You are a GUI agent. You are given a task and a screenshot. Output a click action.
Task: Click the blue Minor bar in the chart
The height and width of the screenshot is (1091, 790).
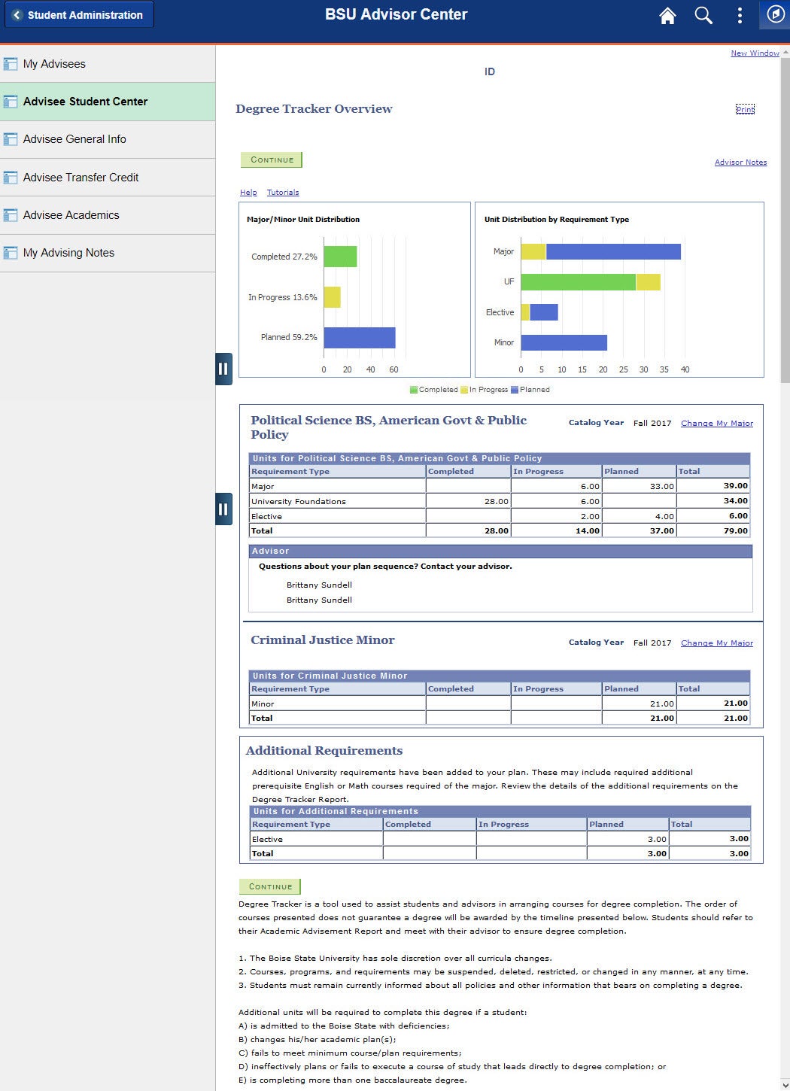(564, 342)
